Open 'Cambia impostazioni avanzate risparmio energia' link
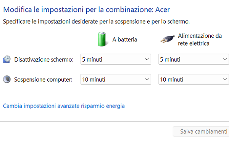Image resolution: width=229 pixels, height=152 pixels. pos(64,106)
